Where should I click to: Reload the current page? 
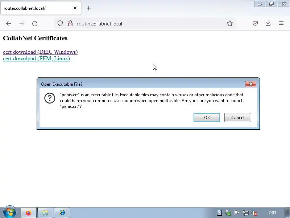[x=35, y=24]
